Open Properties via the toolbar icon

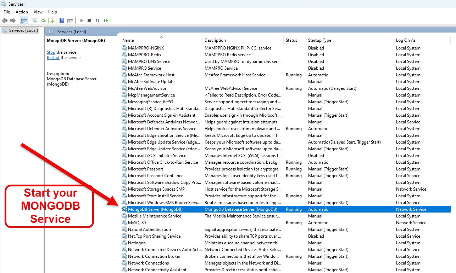coord(34,21)
